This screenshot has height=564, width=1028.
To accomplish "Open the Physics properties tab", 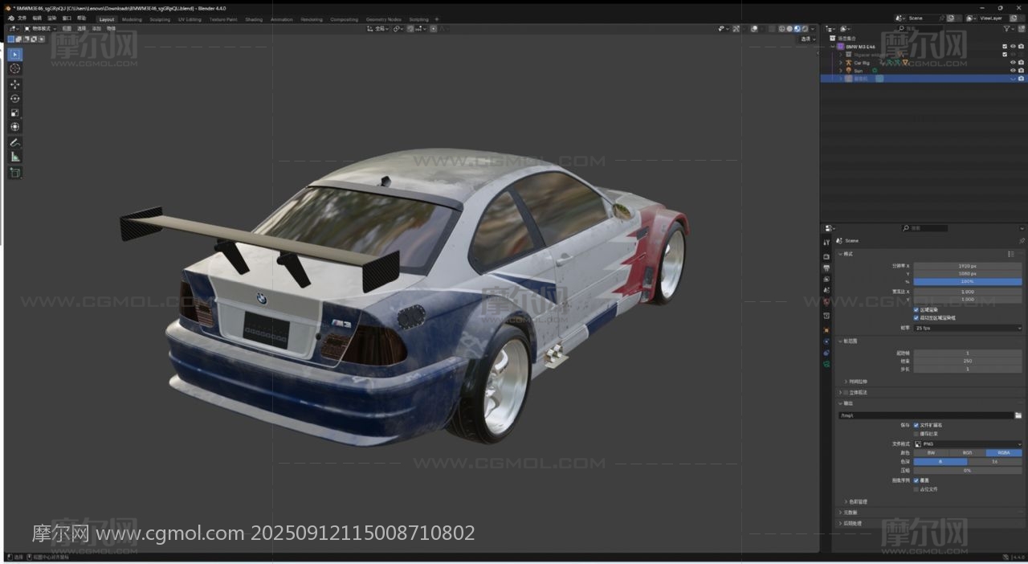I will pyautogui.click(x=826, y=341).
